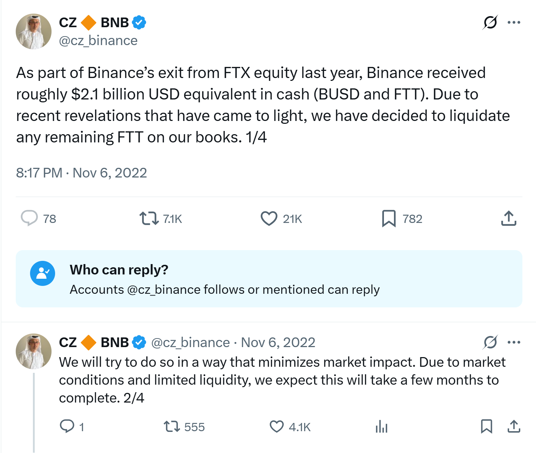The width and height of the screenshot is (536, 453).
Task: Open the main tweet's profile avatar
Action: 34,31
